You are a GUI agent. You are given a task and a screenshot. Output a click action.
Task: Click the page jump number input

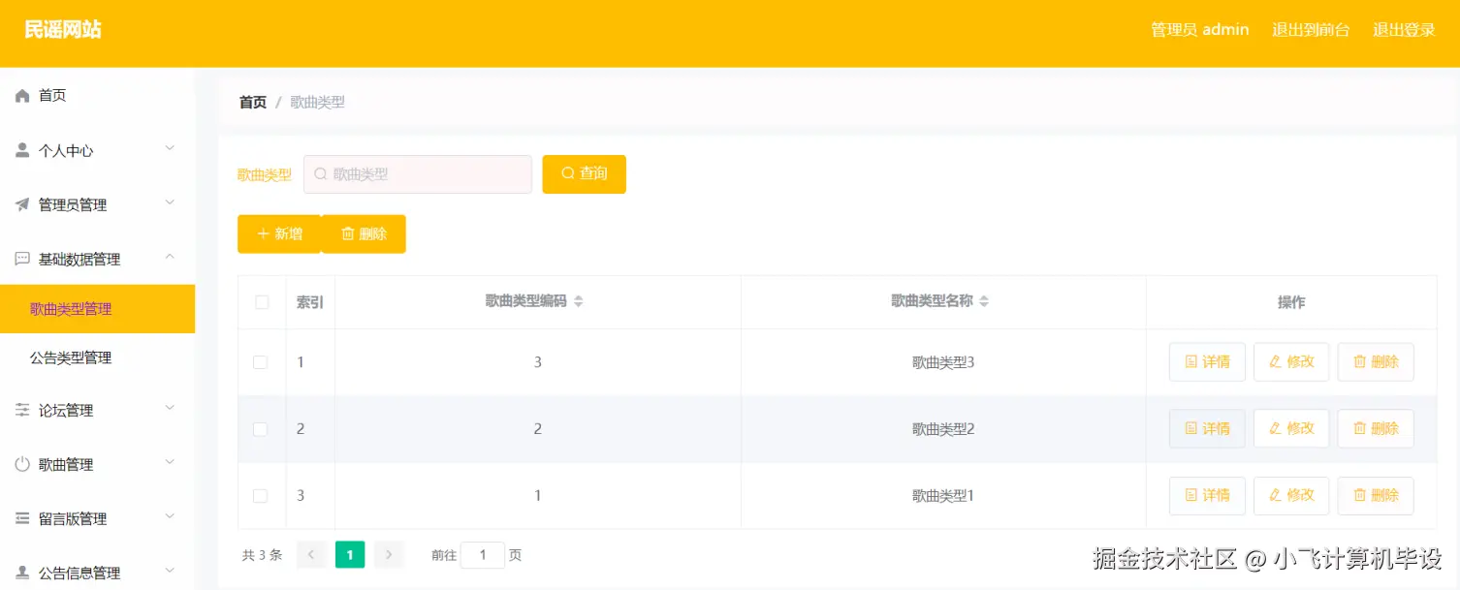[x=483, y=555]
